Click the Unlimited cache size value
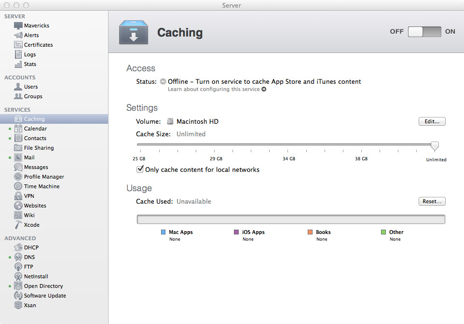The width and height of the screenshot is (464, 324). pyautogui.click(x=191, y=134)
